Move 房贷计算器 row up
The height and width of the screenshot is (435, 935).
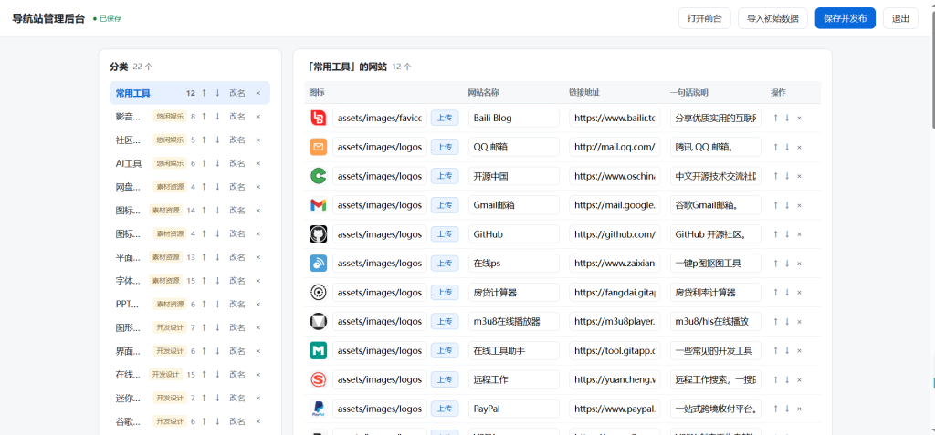pyautogui.click(x=775, y=293)
